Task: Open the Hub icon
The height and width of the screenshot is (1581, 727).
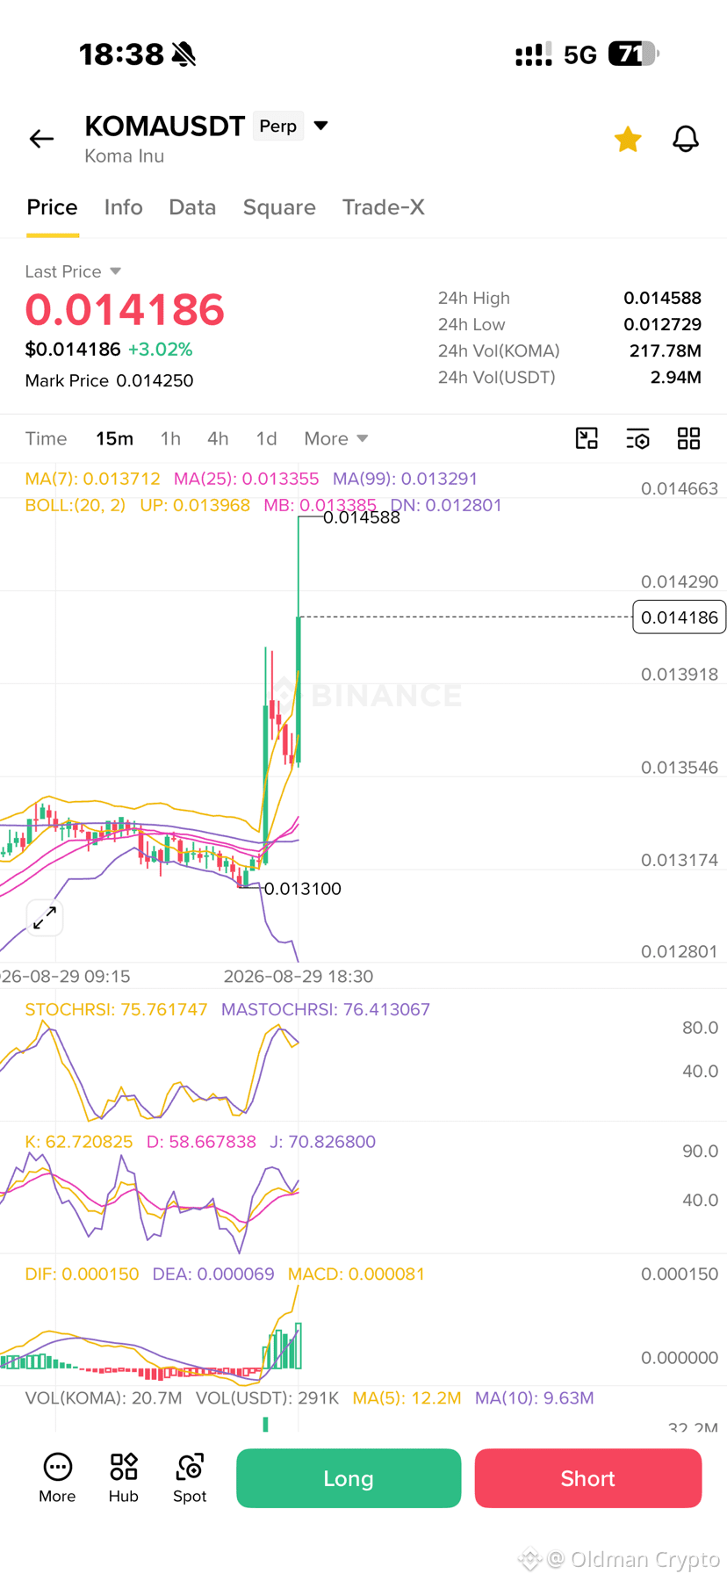Action: tap(124, 1478)
